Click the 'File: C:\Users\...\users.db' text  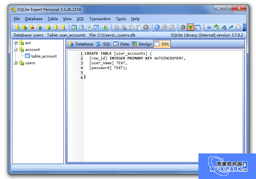112,35
